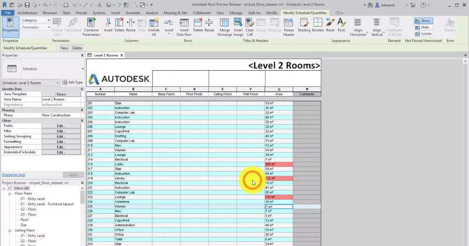Click Resize row icon in Rows panel
Screen dimensions: 469x246
pos(209,25)
